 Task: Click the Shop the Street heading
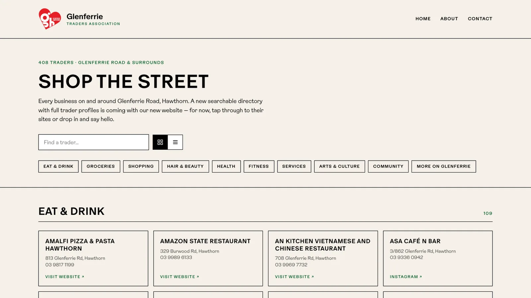(123, 81)
